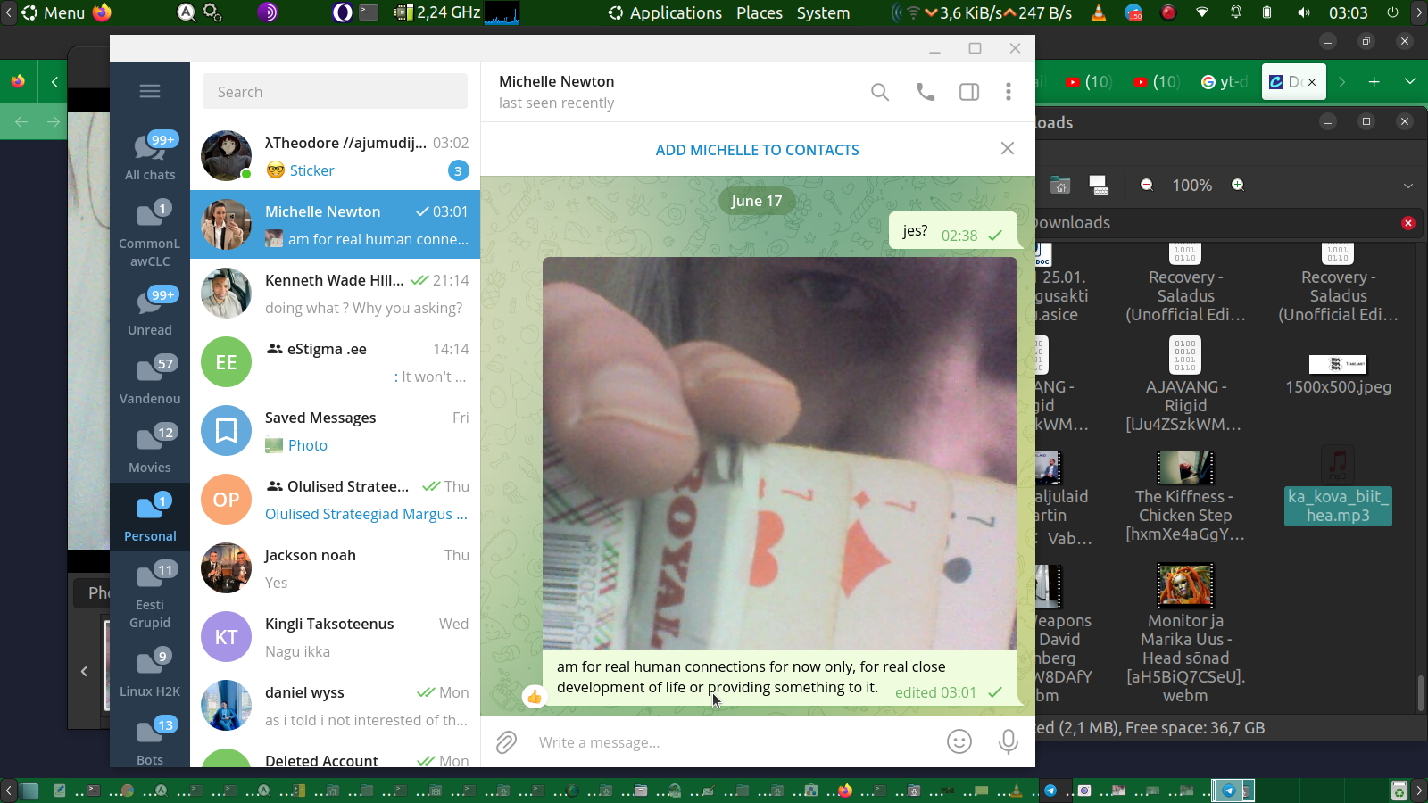The image size is (1428, 803).
Task: Open the All chats folder
Action: [150, 156]
